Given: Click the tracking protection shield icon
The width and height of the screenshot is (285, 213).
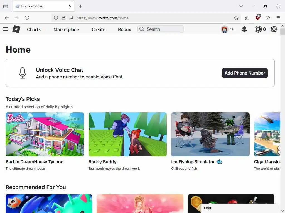Looking at the screenshot, I should [x=56, y=18].
